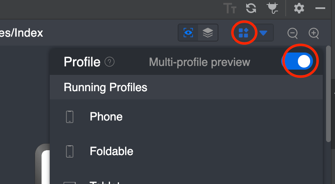
Task: Click the refresh previewer icon
Action: pyautogui.click(x=251, y=8)
